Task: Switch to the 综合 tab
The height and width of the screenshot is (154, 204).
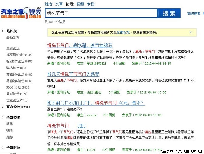Action: (x=49, y=4)
